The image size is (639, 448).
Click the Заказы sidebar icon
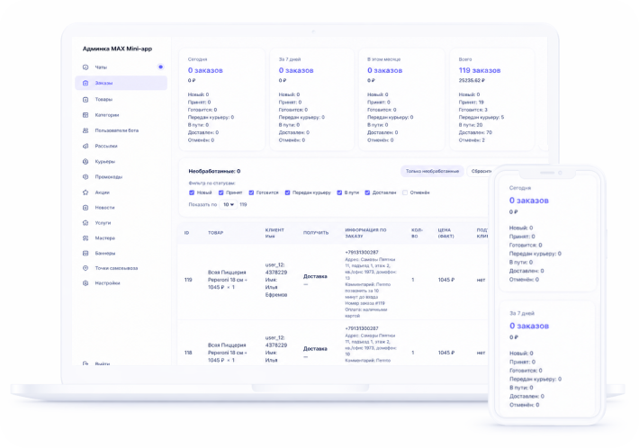85,83
